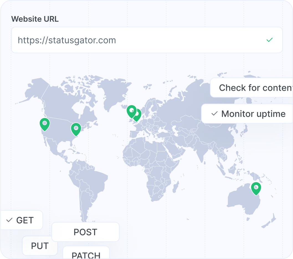
Task: Choose the PATCH request method
Action: tap(86, 255)
